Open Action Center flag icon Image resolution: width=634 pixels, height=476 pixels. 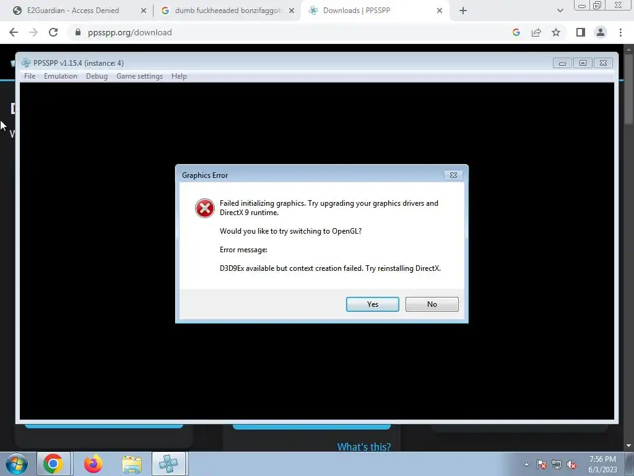[x=542, y=465]
